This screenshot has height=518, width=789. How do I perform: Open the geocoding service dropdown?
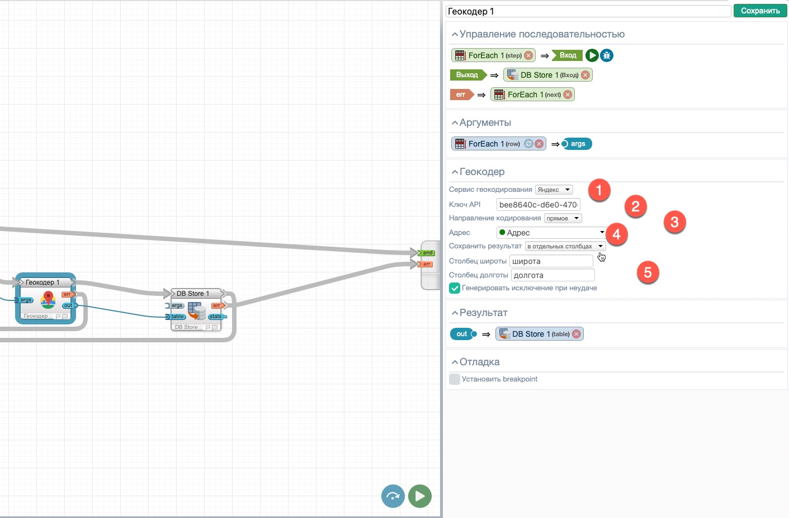[x=554, y=190]
